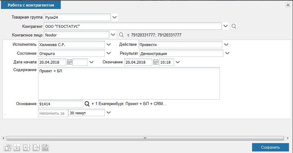Screen dimensions: 293x153
Task: Click the Контактное лицо field feodor
Action: tap(76, 35)
